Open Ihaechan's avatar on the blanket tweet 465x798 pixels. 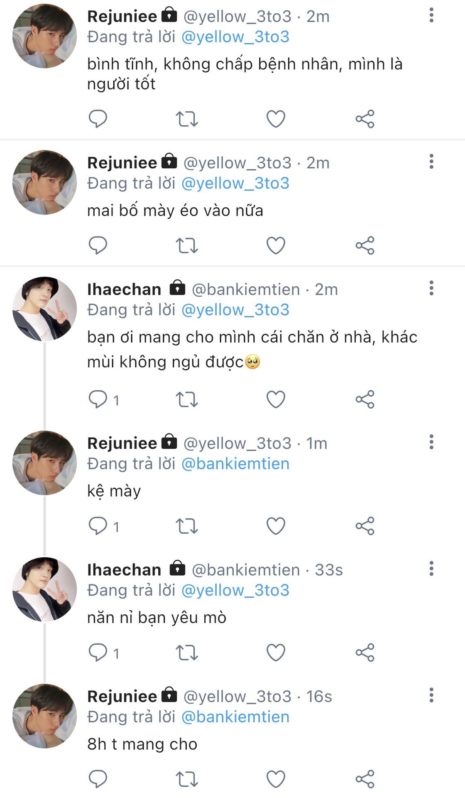pyautogui.click(x=44, y=309)
